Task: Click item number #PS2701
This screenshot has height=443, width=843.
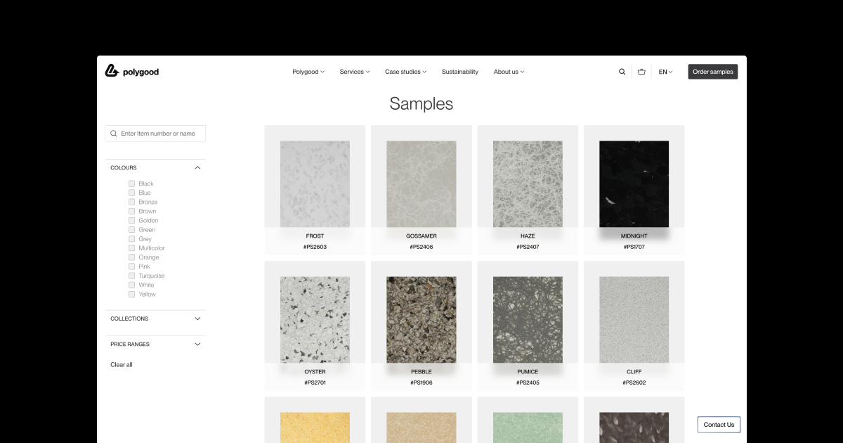Action: coord(315,383)
